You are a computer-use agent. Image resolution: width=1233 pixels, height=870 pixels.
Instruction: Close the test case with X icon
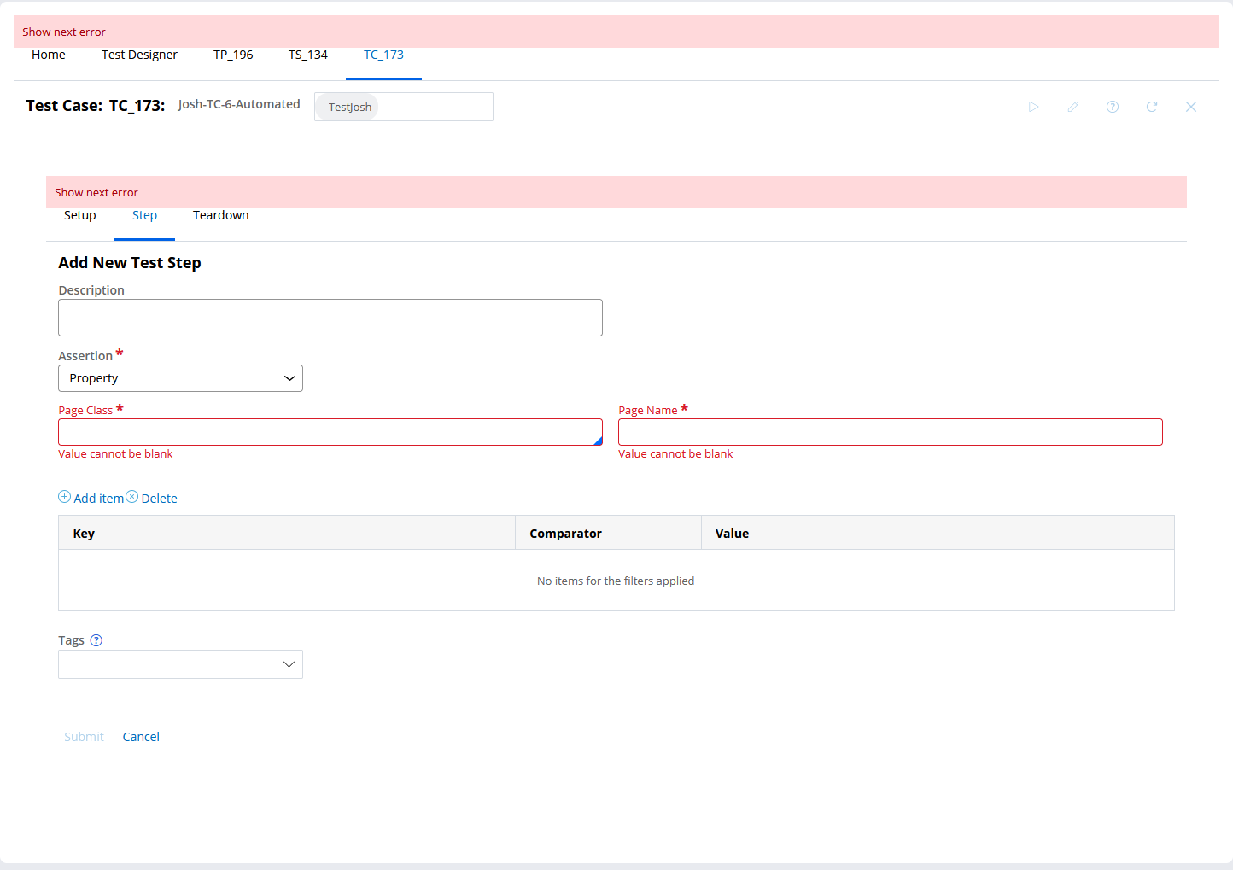[x=1191, y=107]
